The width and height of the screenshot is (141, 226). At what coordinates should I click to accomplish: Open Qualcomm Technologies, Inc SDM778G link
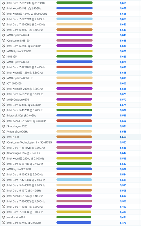[30, 142]
